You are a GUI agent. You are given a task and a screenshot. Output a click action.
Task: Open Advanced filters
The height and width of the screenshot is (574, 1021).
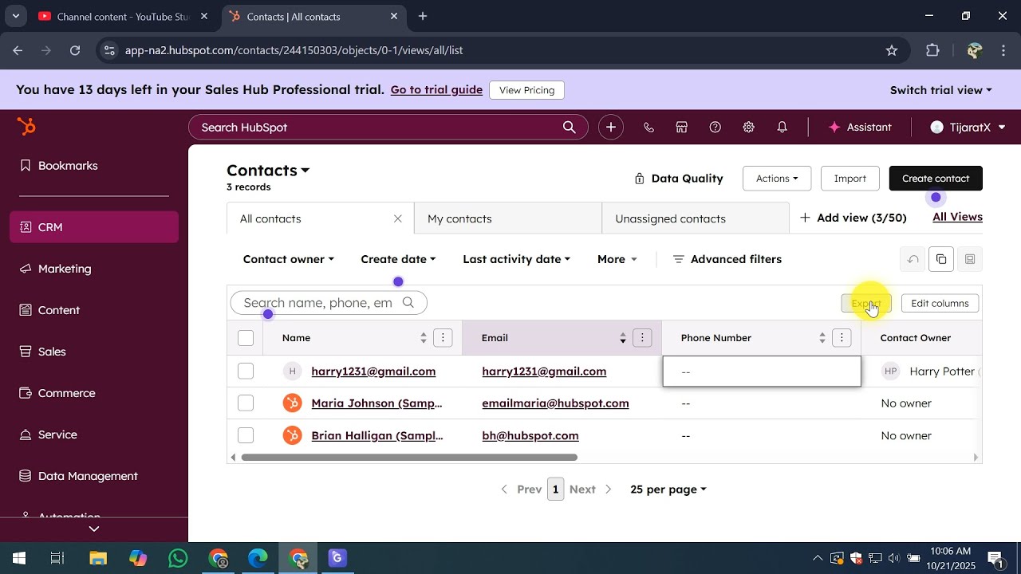[727, 259]
